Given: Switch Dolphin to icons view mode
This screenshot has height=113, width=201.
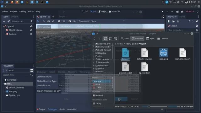Looking at the screenshot, I should point(106,39).
